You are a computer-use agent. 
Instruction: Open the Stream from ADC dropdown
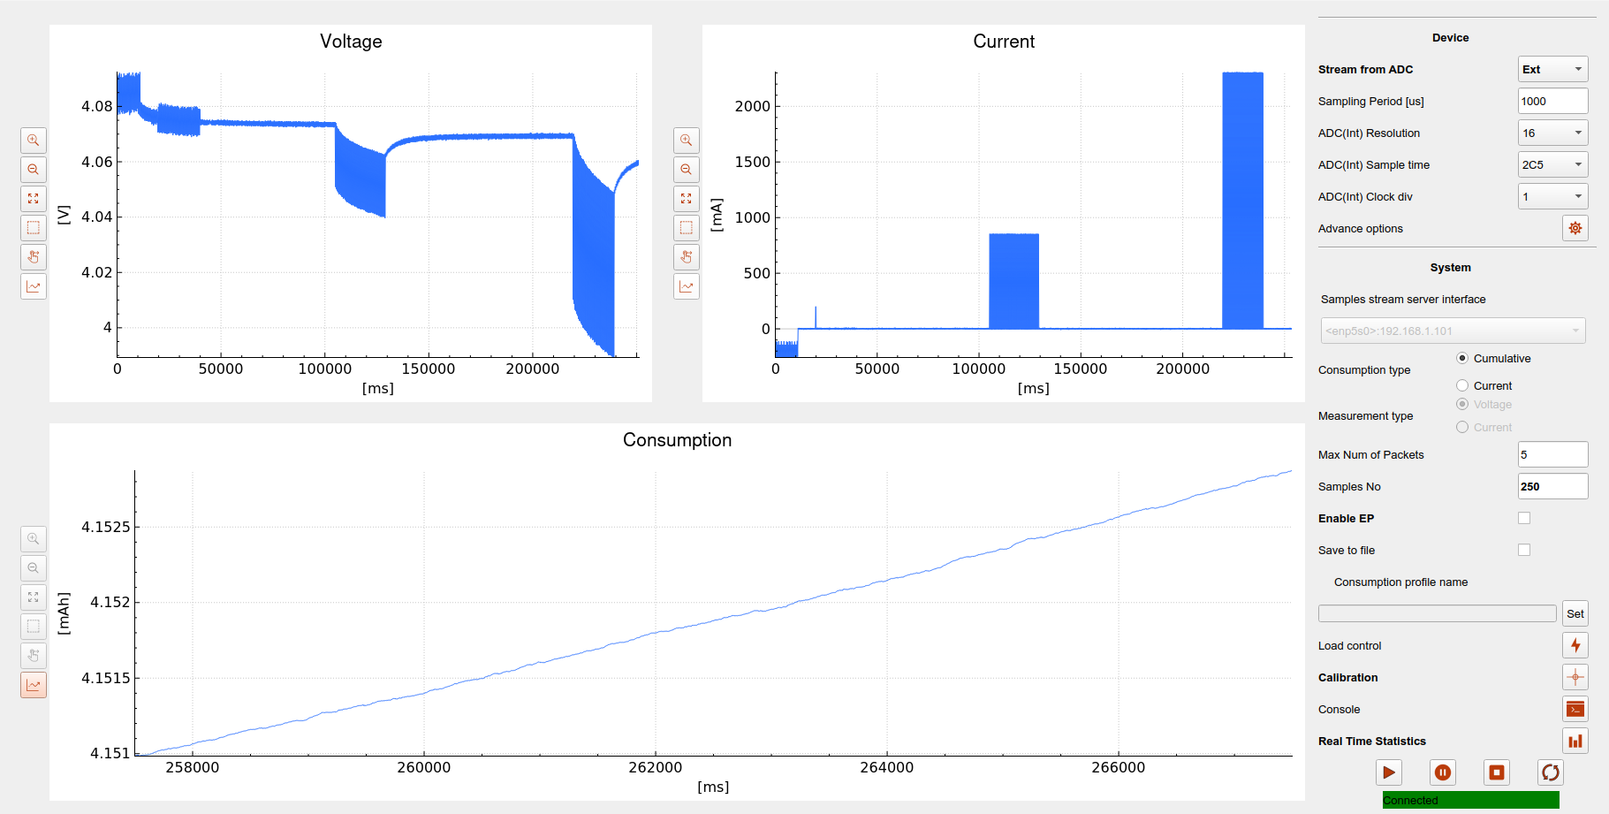coord(1552,68)
